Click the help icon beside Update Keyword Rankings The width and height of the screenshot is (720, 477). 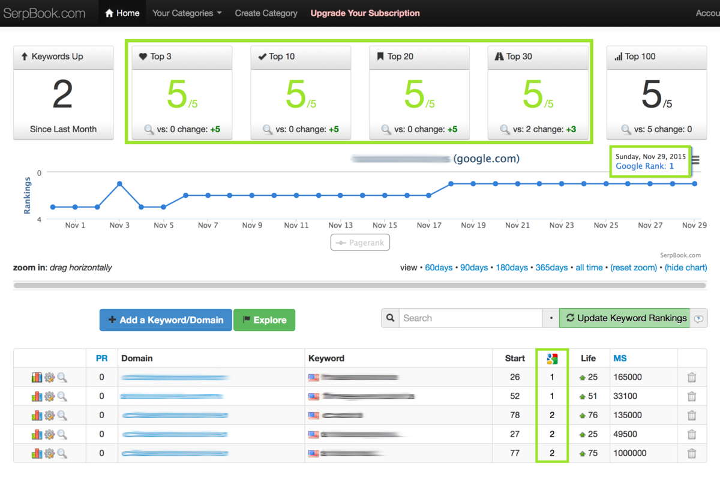point(699,318)
